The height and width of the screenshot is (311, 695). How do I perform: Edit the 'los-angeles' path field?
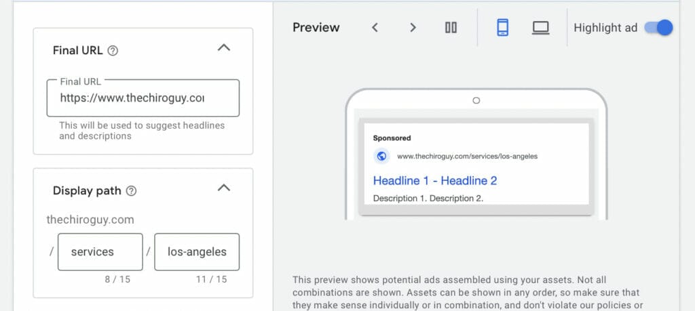pos(197,252)
